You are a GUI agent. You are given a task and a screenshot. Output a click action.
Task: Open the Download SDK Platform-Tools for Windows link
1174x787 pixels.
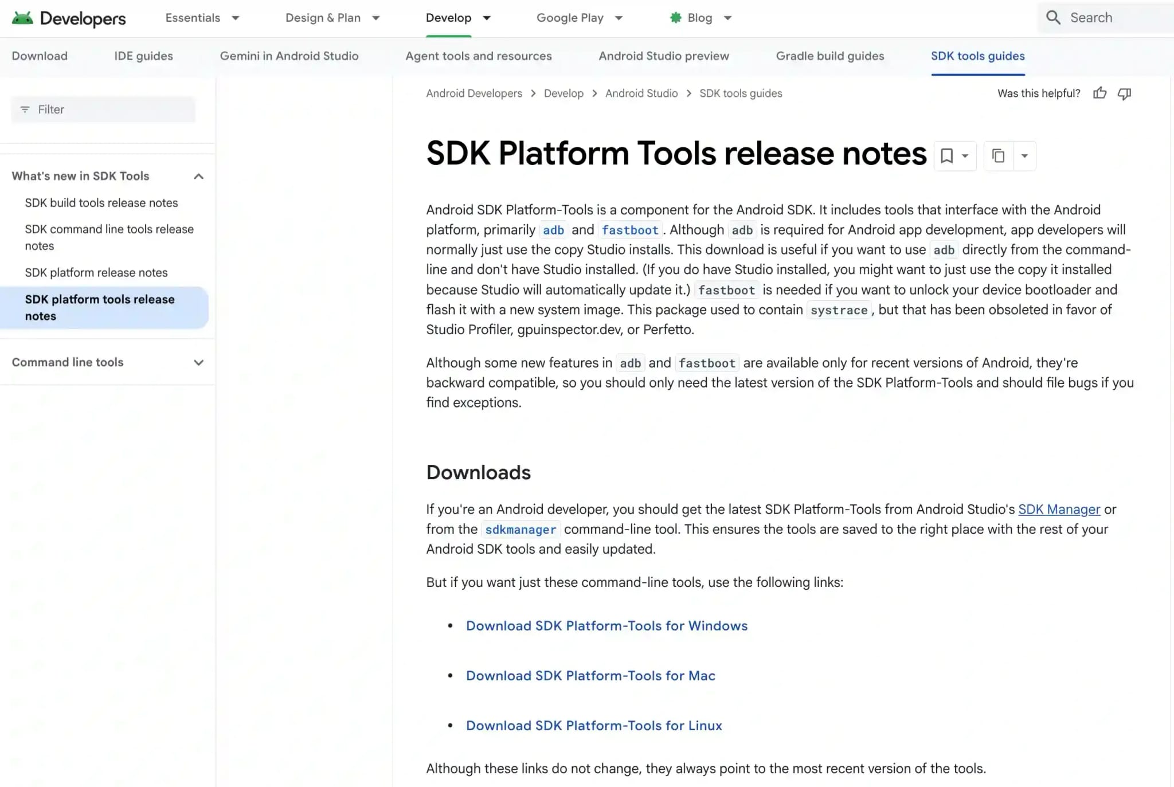(x=606, y=626)
